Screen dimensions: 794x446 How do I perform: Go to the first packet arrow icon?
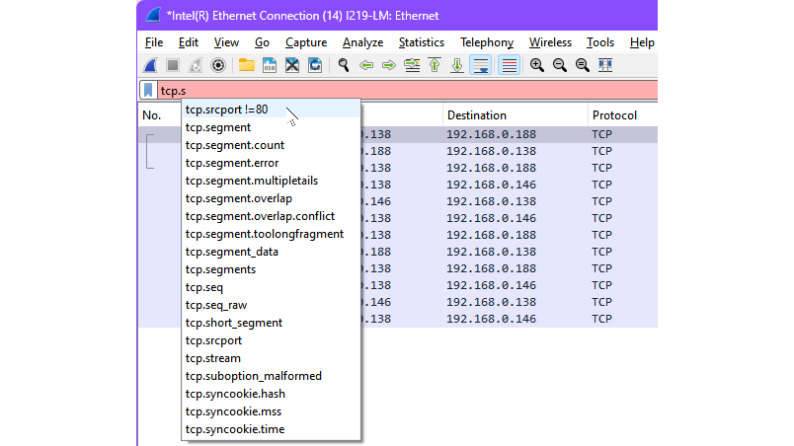pyautogui.click(x=435, y=65)
